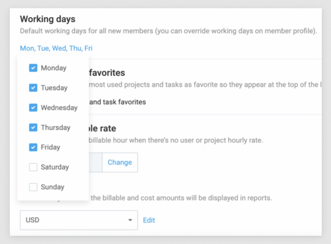Select the "Monday" text label in the list

click(x=54, y=68)
